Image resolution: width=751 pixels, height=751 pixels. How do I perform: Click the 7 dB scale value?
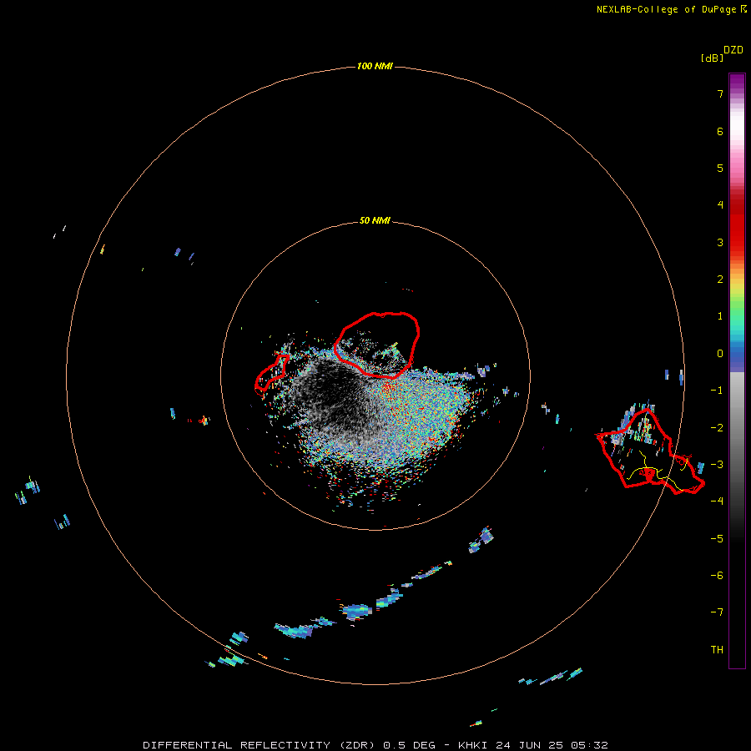pos(720,93)
